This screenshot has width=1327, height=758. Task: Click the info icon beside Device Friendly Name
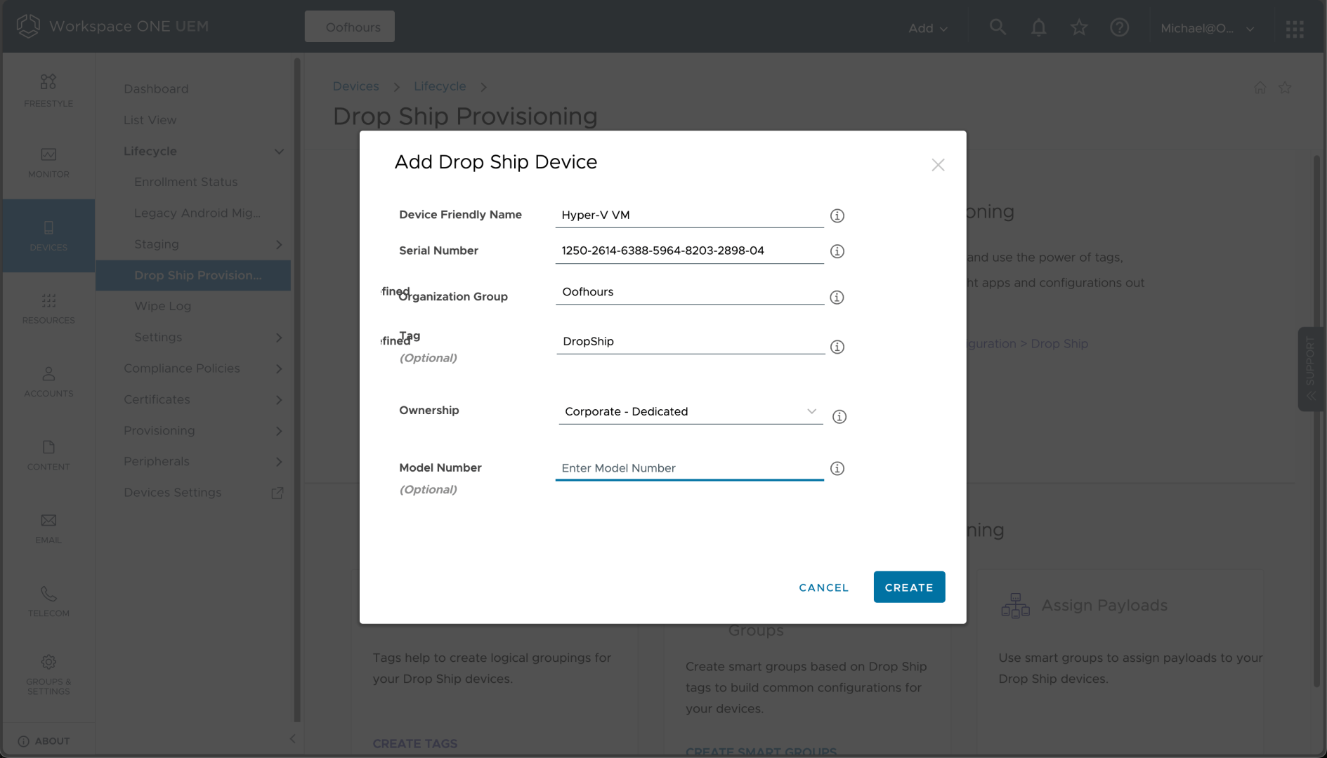[837, 216]
